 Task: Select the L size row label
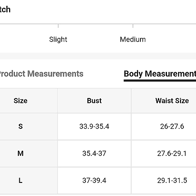pos(20,181)
